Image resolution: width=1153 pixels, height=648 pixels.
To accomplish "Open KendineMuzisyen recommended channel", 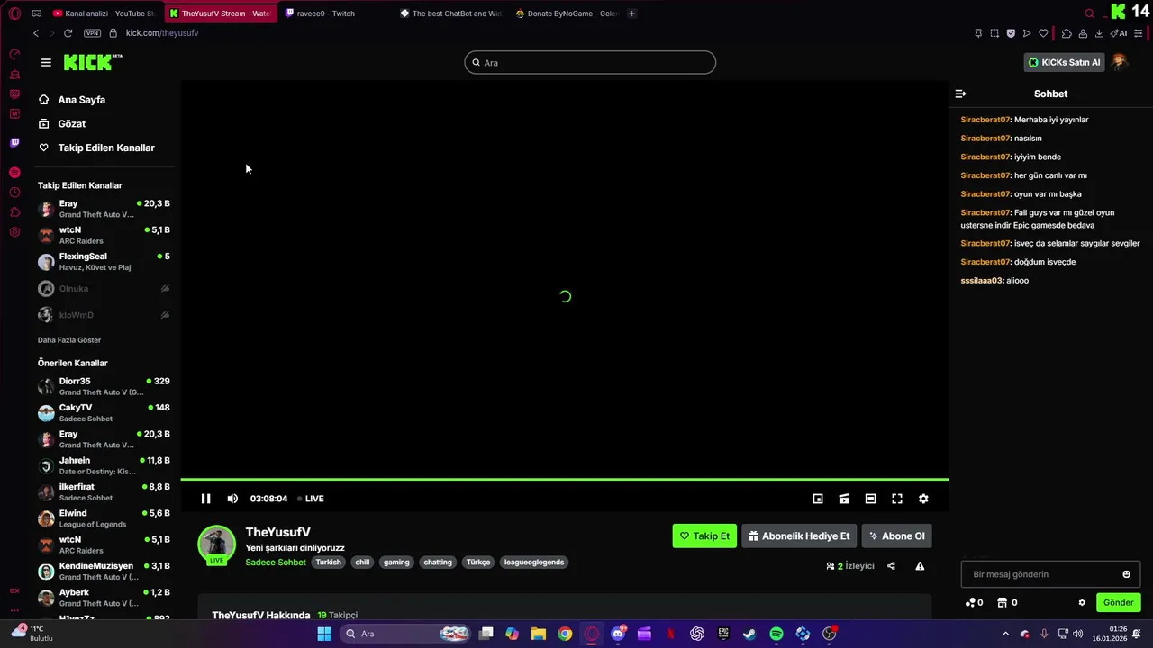I will click(104, 571).
